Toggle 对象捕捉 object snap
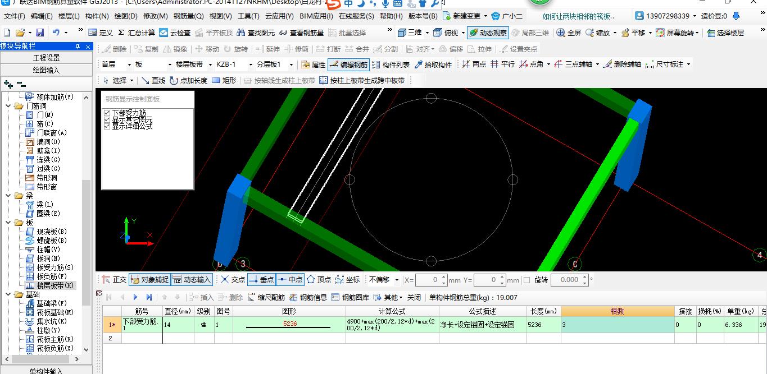767x374 pixels. [x=149, y=279]
